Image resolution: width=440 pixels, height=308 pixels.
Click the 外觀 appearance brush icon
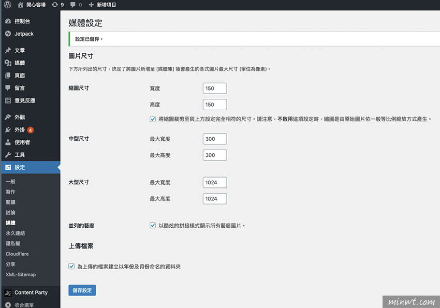click(8, 117)
